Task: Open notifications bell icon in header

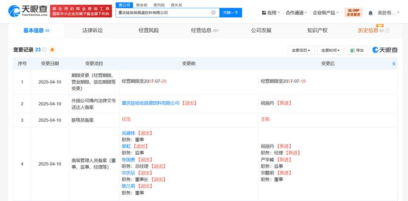Action: 371,13
